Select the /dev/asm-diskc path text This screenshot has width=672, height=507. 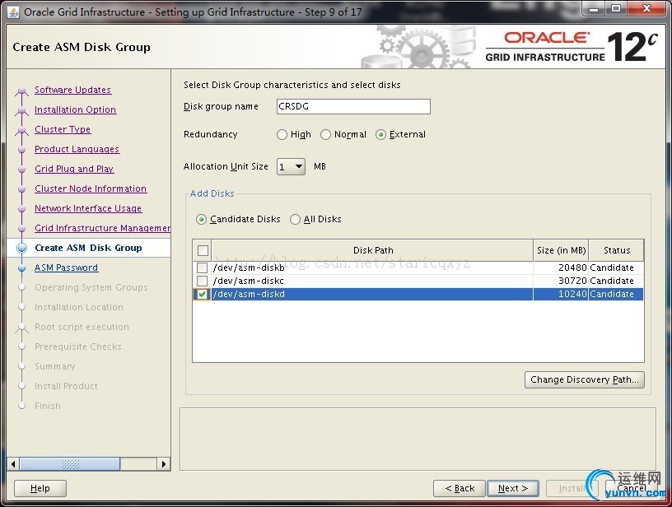pyautogui.click(x=248, y=281)
